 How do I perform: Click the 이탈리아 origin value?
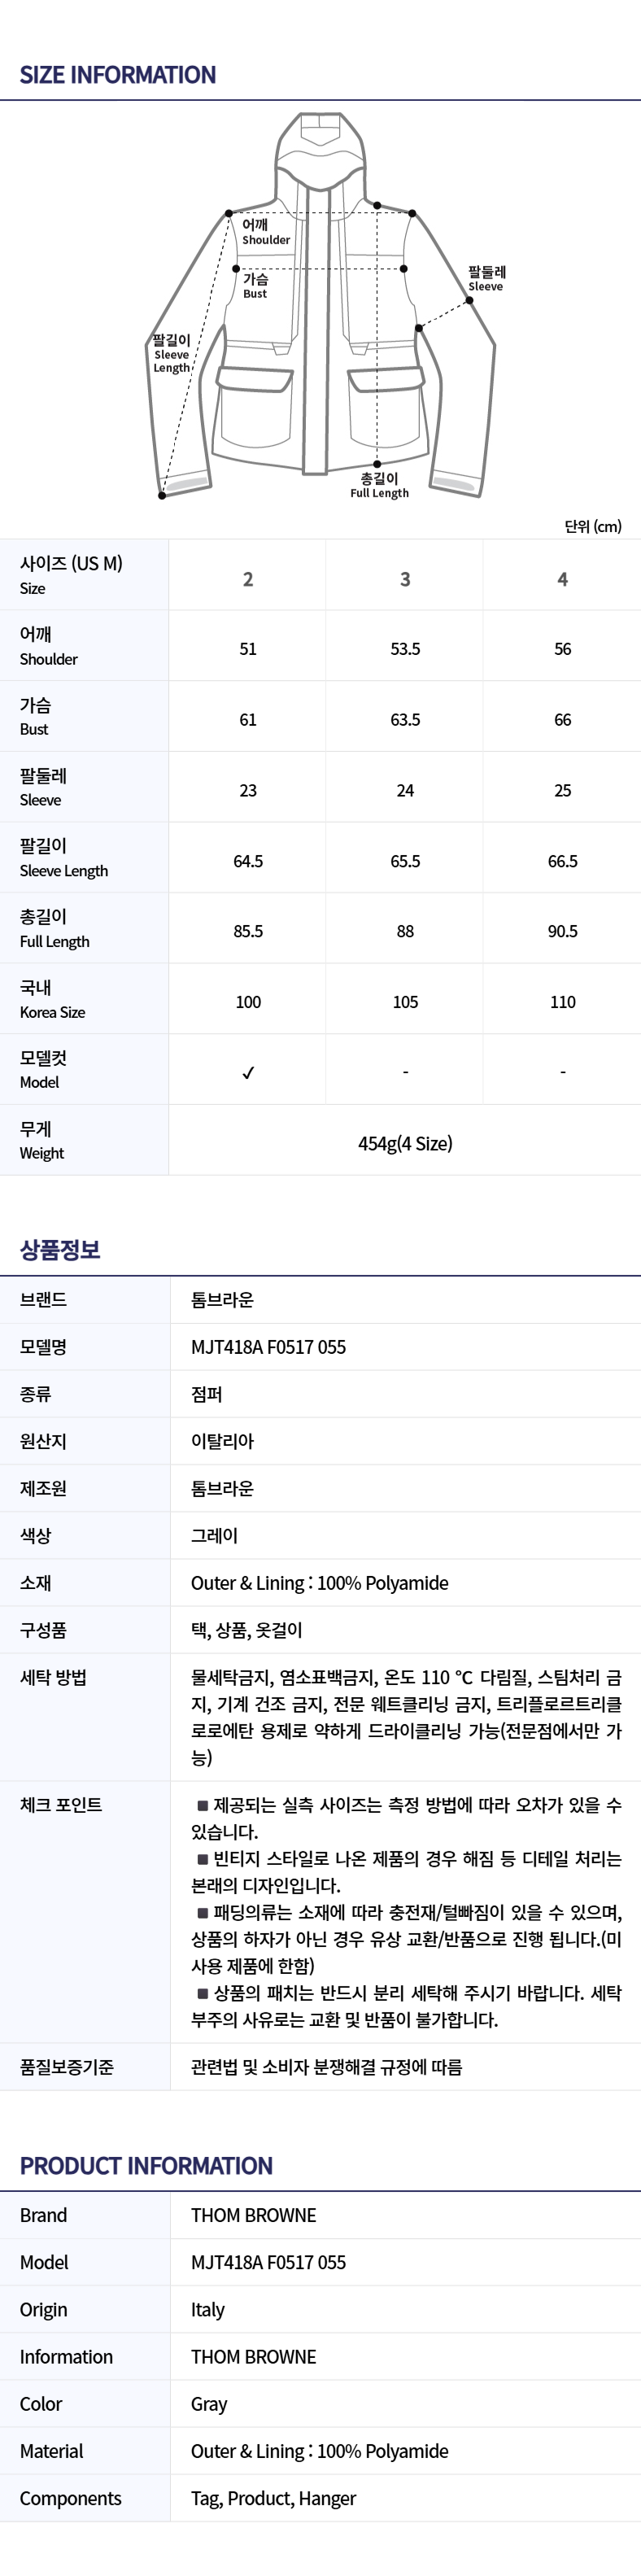222,1441
